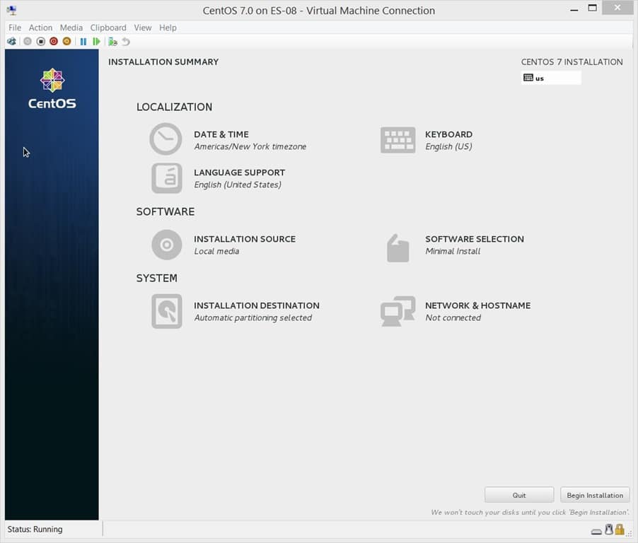Open Date & Time settings via clock icon
Screen dimensions: 638x543
166,139
